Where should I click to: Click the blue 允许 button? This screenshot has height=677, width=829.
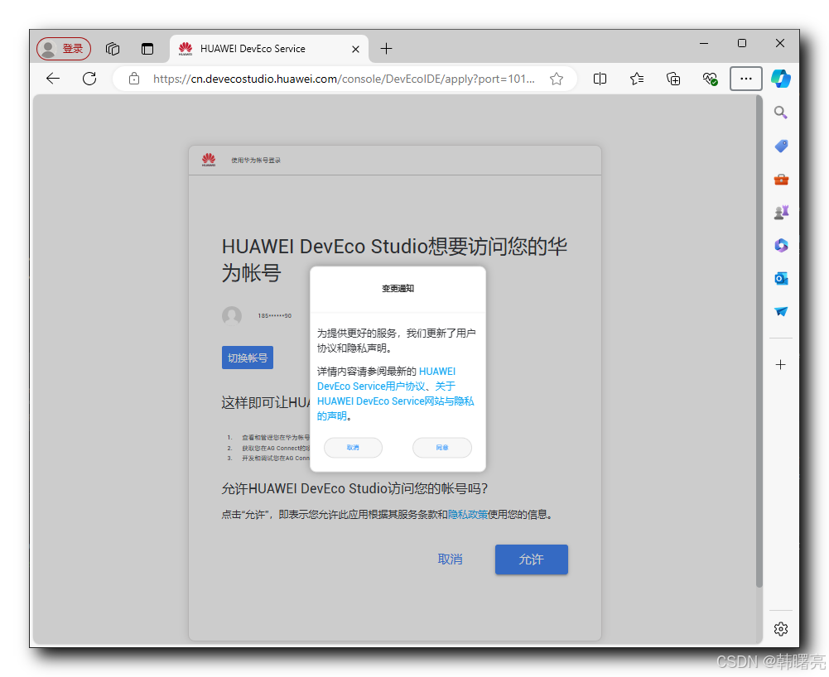pyautogui.click(x=532, y=559)
